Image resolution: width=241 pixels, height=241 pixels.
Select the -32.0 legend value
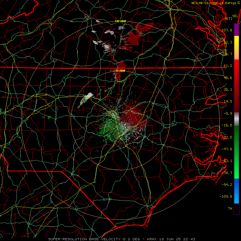pos(227,137)
